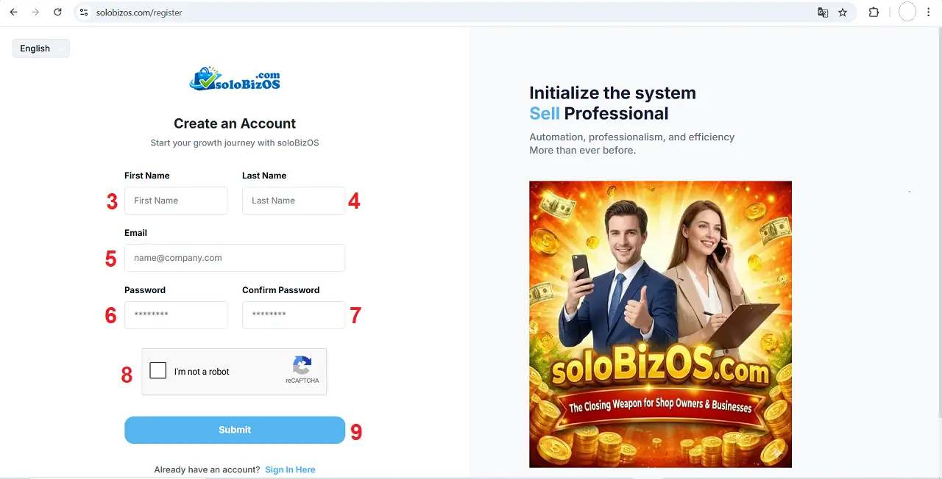Open the English language dropdown
The image size is (942, 479).
(x=41, y=48)
